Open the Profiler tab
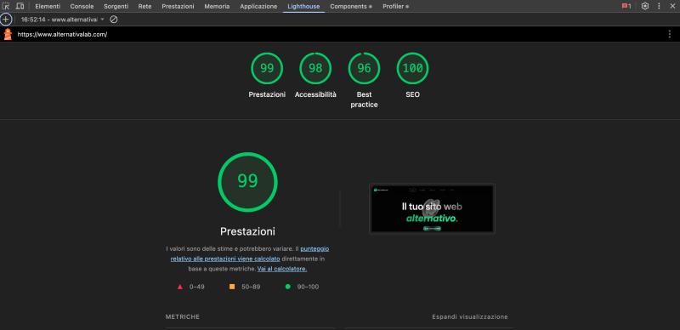 point(395,7)
